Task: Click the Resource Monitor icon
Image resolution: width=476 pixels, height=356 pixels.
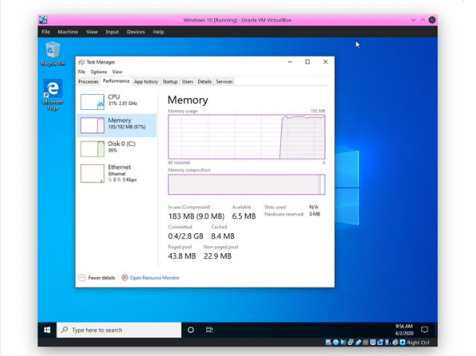Action: pos(124,277)
